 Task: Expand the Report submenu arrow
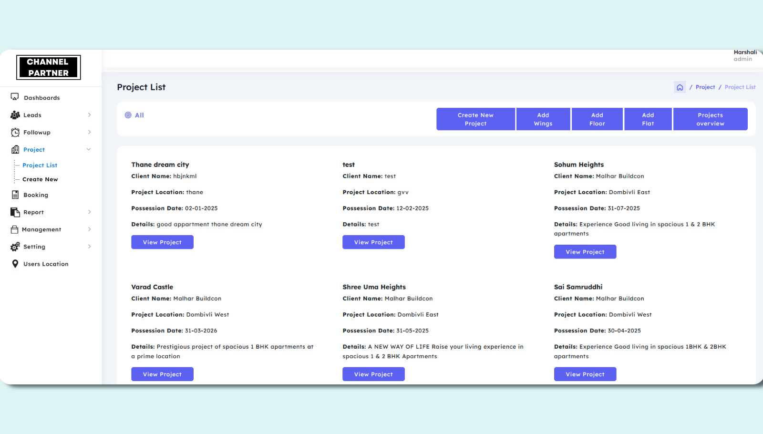pos(89,212)
